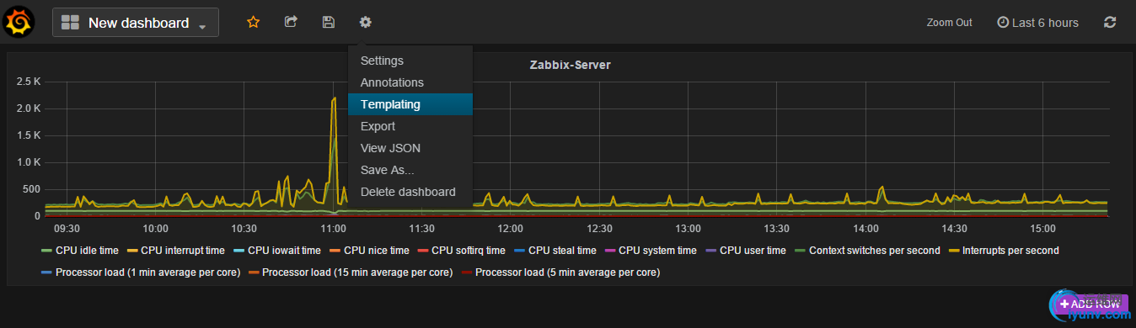Open the New dashboard dropdown
This screenshot has width=1136, height=328.
pyautogui.click(x=136, y=23)
